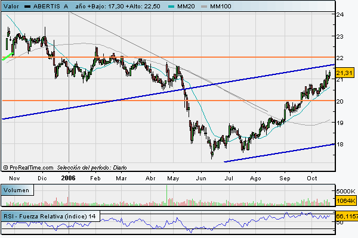The width and height of the screenshot is (358, 238).
Task: Click the 24 price axis label
Action: point(340,14)
